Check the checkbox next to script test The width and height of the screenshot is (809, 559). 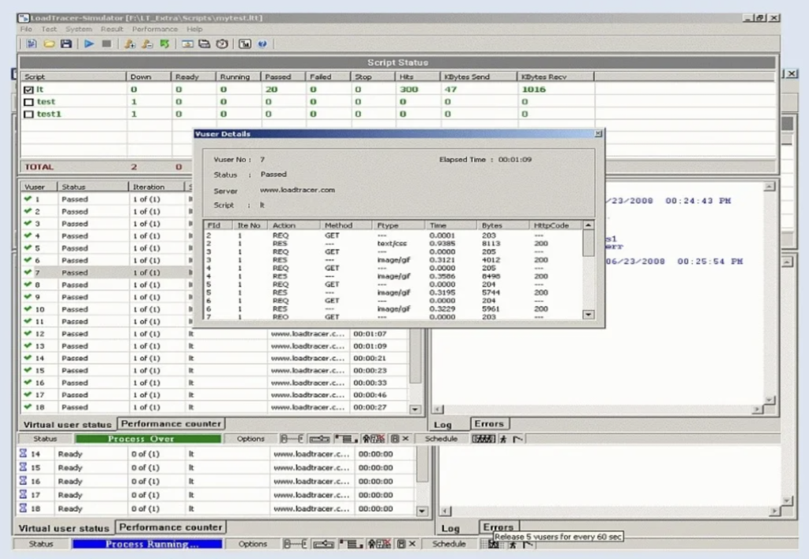pos(29,101)
